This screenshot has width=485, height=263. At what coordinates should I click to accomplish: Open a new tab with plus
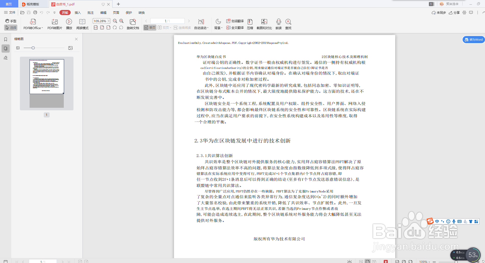coord(118,4)
